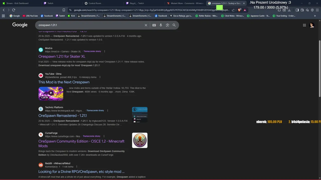Switch to Stream - Kick Dashboard tab

click(x=20, y=3)
